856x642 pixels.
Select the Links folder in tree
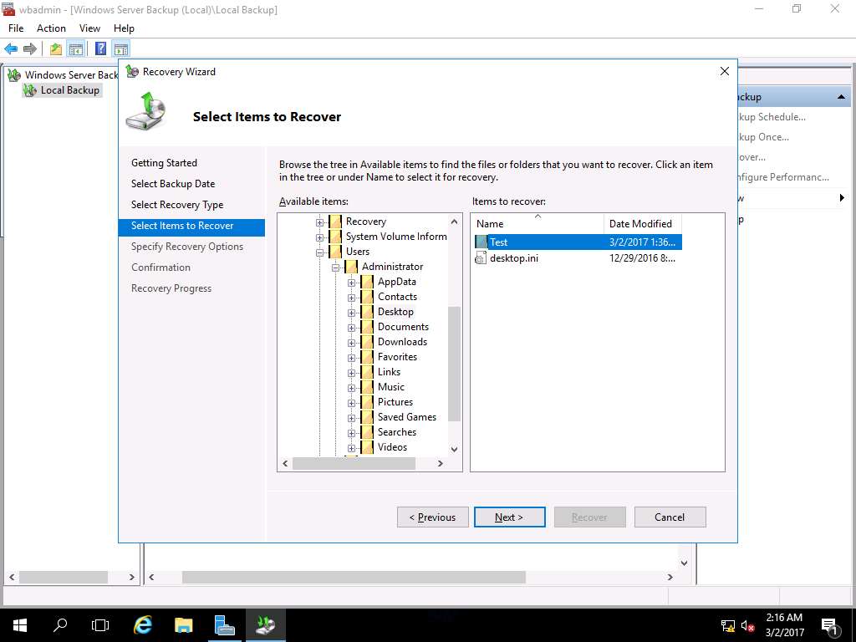[x=390, y=372]
